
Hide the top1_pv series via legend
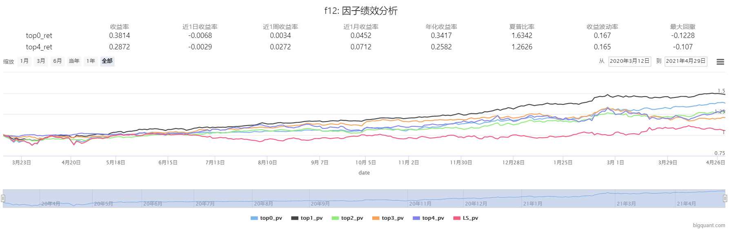(x=307, y=218)
